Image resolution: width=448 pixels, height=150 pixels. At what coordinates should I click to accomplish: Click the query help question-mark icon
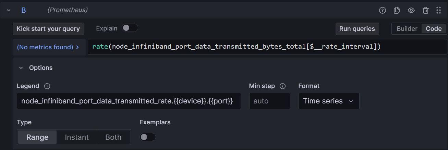383,10
